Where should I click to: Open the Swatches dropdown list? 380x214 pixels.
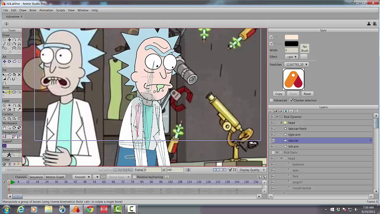click(x=297, y=64)
